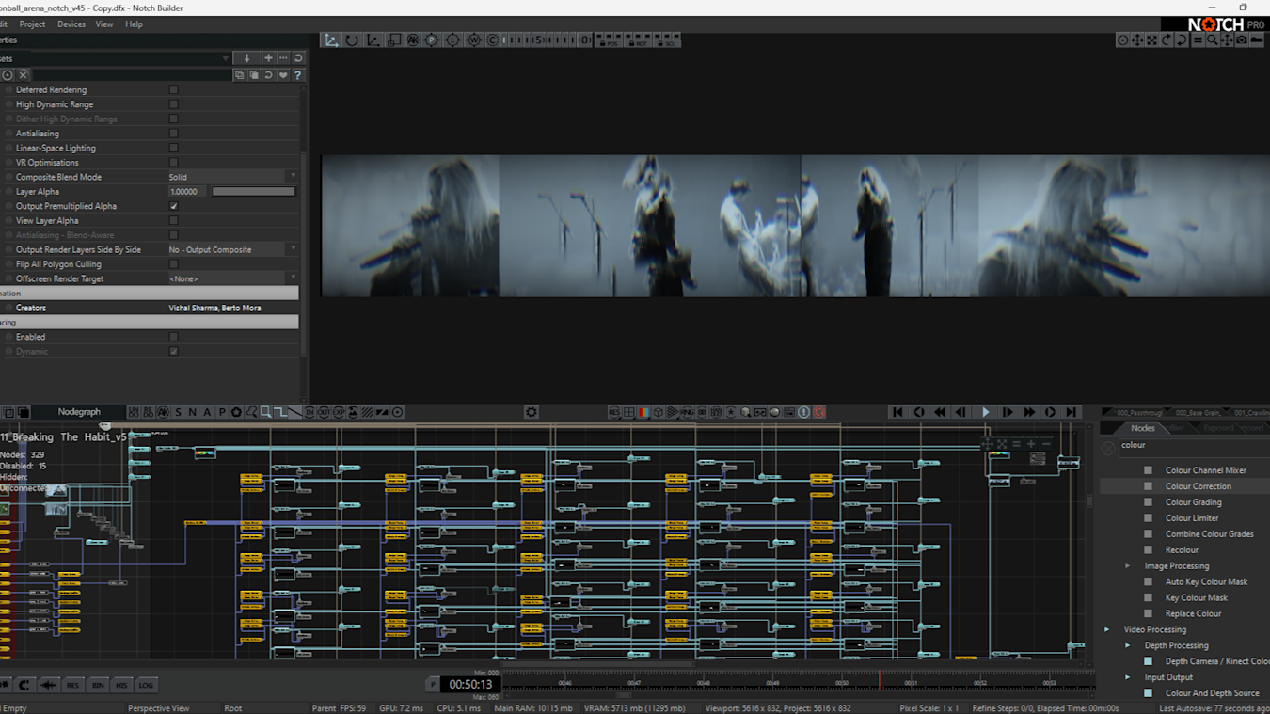
Task: Play the timeline
Action: [x=985, y=412]
